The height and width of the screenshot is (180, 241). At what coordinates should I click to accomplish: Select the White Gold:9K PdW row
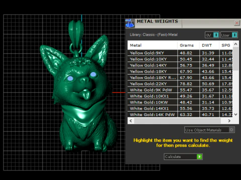180,90
